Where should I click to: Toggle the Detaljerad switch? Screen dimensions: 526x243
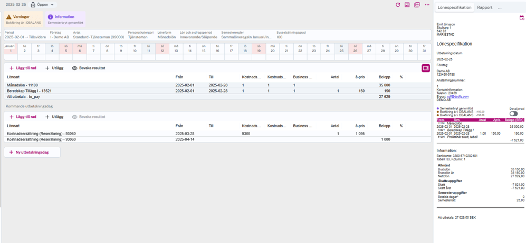(513, 114)
